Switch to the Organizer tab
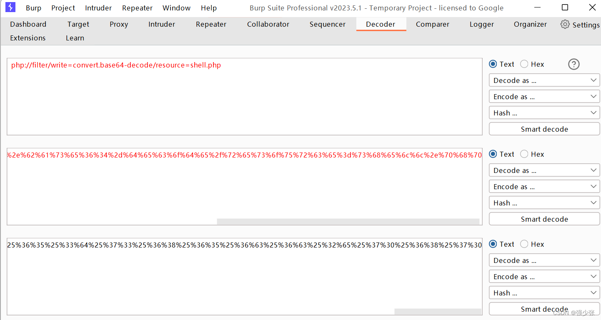Screen dimensions: 601x320 coord(530,24)
